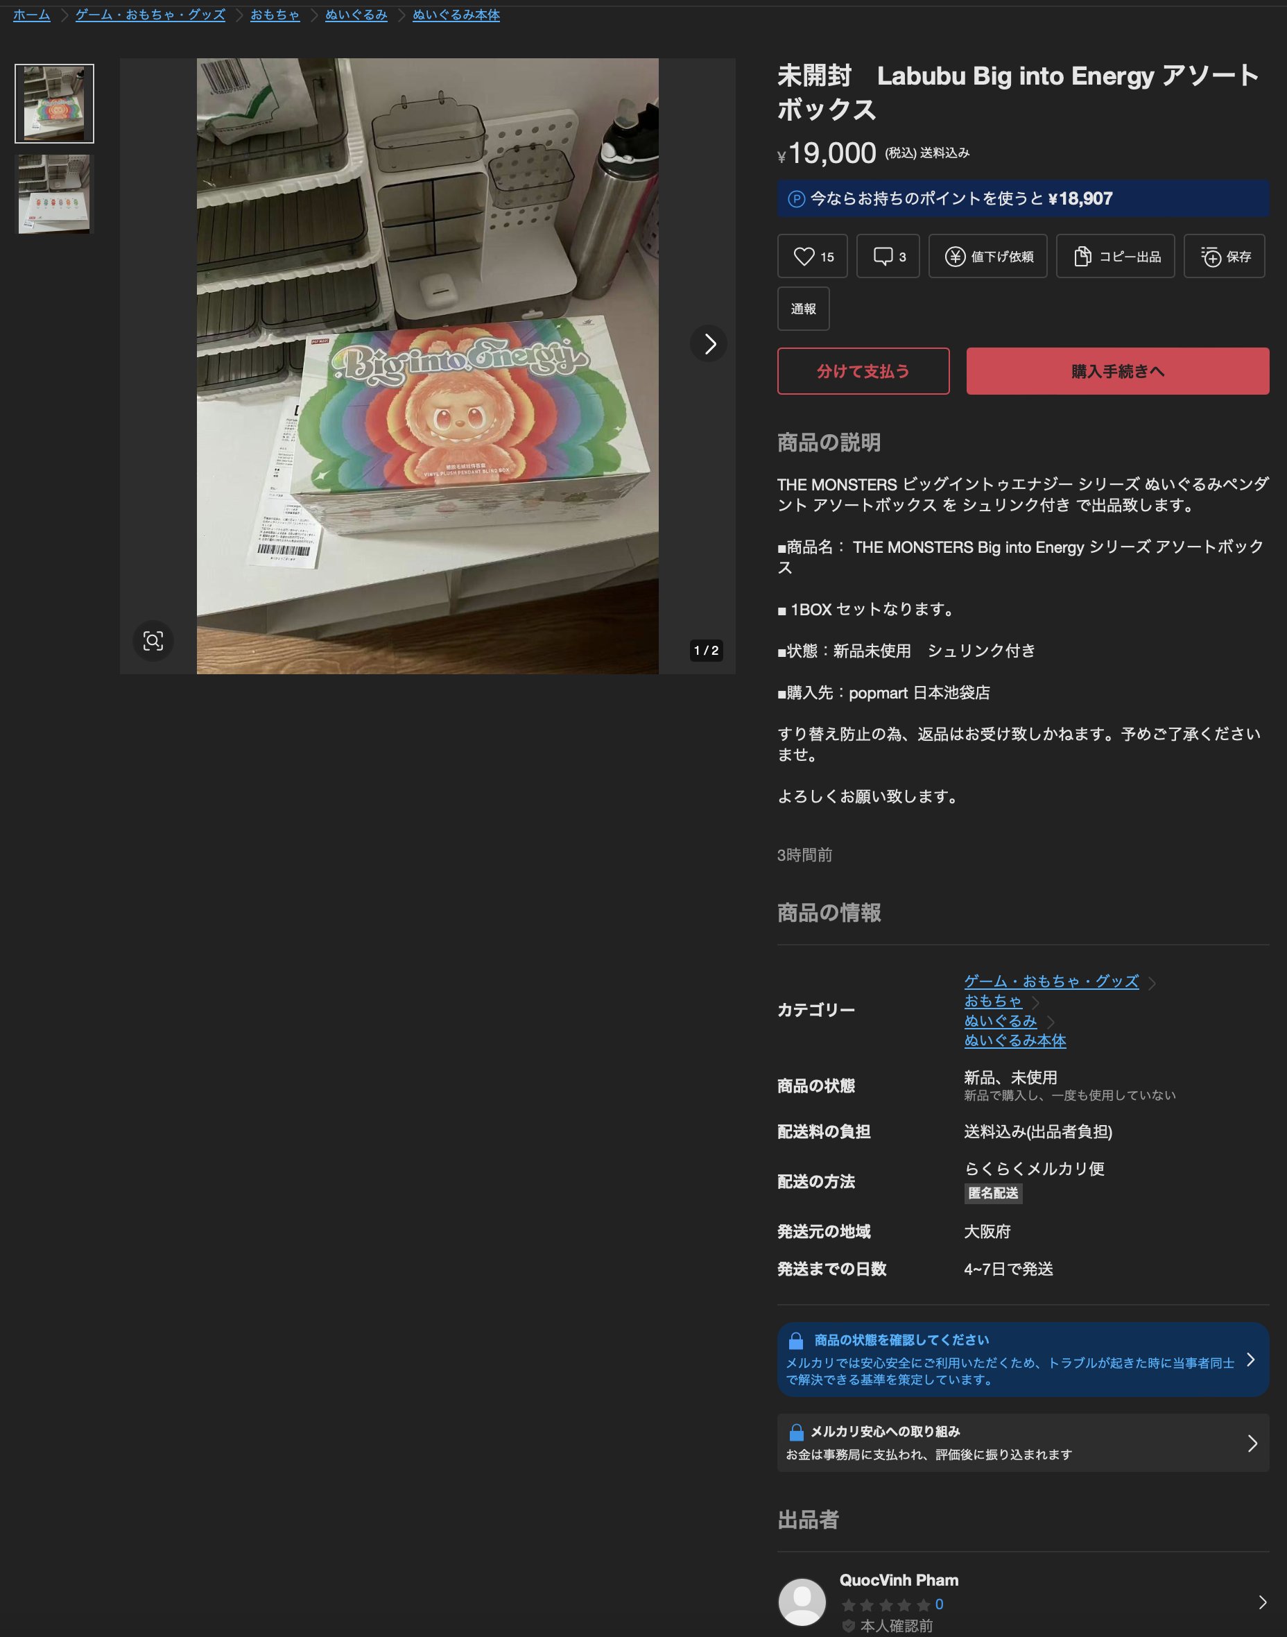Click seller name QuocVinh Pham
Image resolution: width=1287 pixels, height=1637 pixels.
899,1581
